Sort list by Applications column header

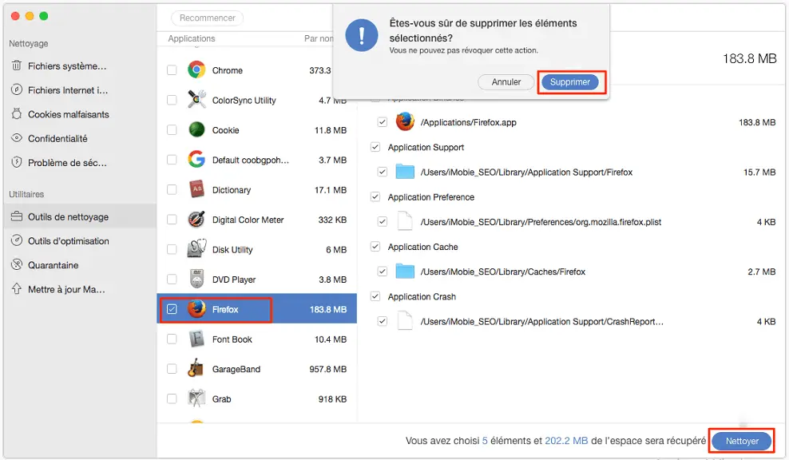tap(191, 38)
